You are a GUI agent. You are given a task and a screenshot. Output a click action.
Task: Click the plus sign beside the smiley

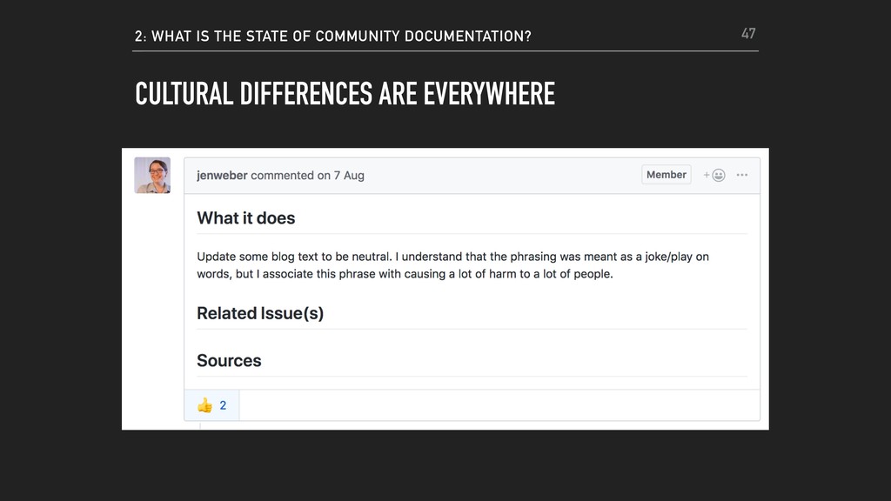[707, 175]
